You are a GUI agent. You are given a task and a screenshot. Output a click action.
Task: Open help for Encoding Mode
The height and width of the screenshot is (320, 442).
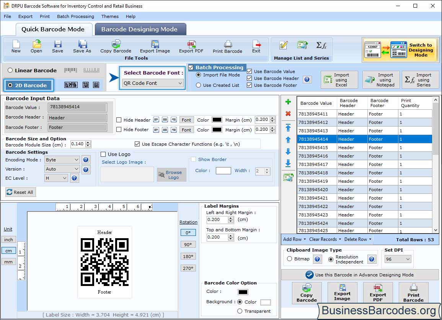pos(86,160)
